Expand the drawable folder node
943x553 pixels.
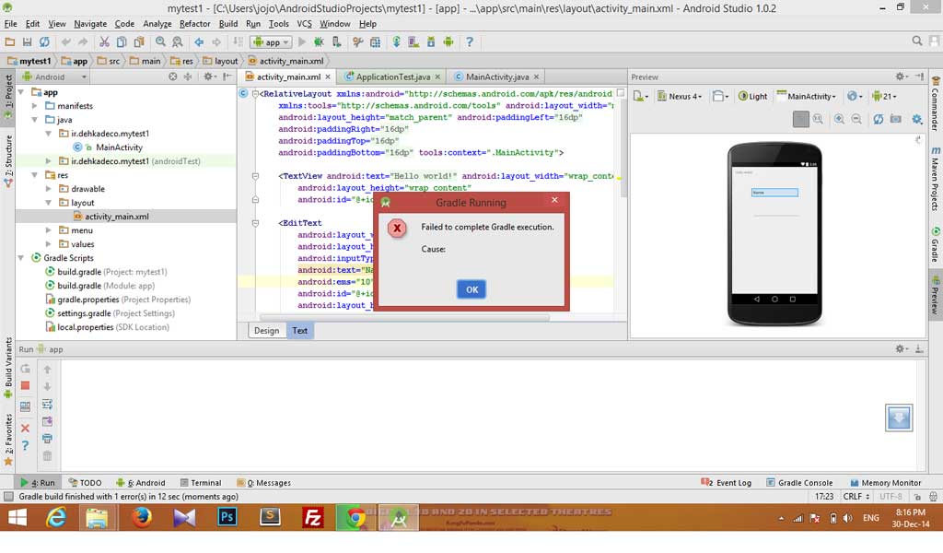[49, 189]
